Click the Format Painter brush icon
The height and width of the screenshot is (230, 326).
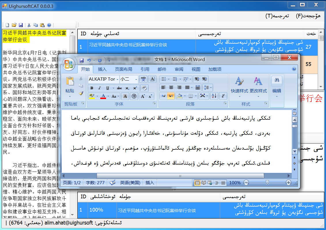(x=81, y=94)
